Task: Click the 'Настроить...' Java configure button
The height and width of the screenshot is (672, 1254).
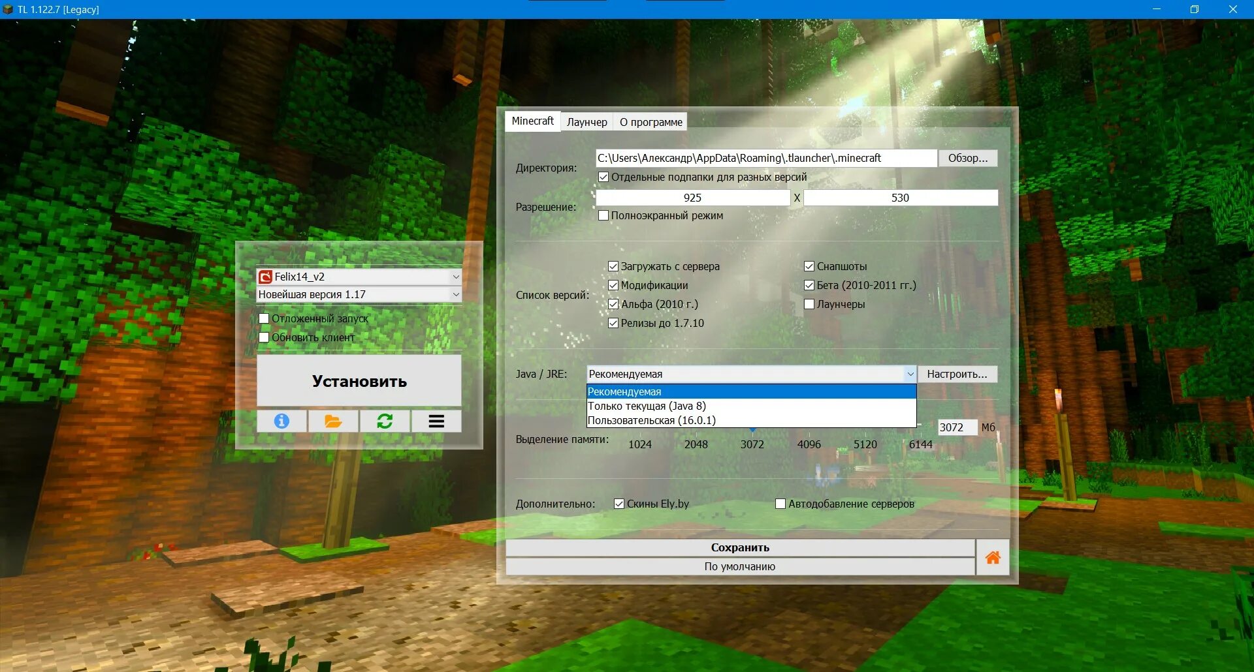Action: [957, 374]
